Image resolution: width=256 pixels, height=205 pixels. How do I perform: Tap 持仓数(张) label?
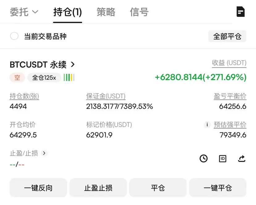pyautogui.click(x=24, y=96)
